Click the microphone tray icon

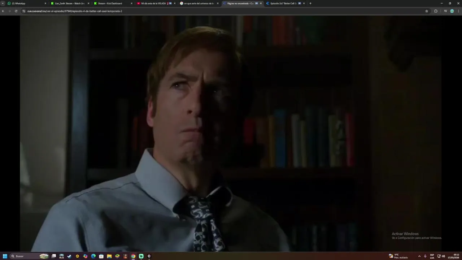[425, 256]
